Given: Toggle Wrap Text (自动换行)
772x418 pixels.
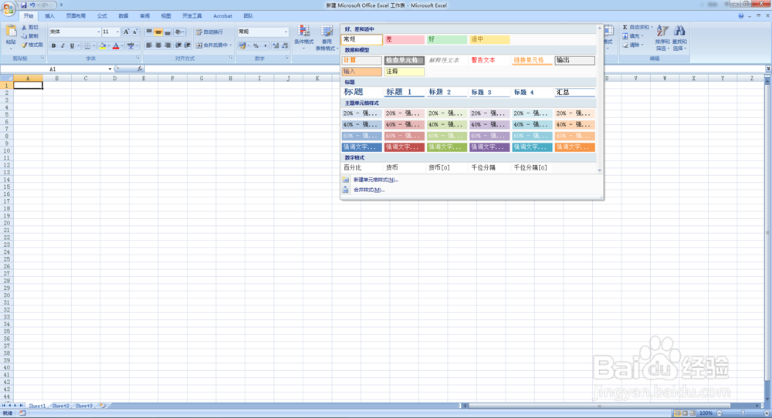Looking at the screenshot, I should pyautogui.click(x=210, y=32).
